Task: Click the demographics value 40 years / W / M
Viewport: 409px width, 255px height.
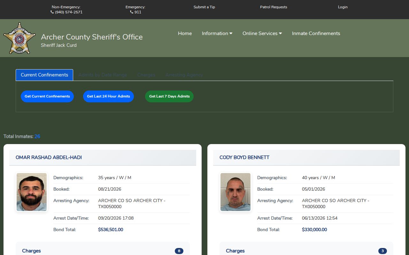Action: [x=319, y=178]
